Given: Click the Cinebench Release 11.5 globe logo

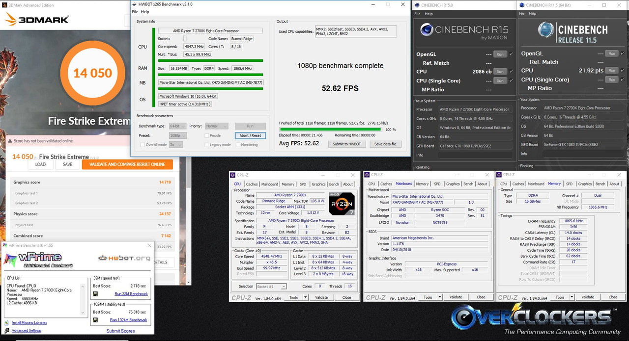Looking at the screenshot, I should click(546, 30).
